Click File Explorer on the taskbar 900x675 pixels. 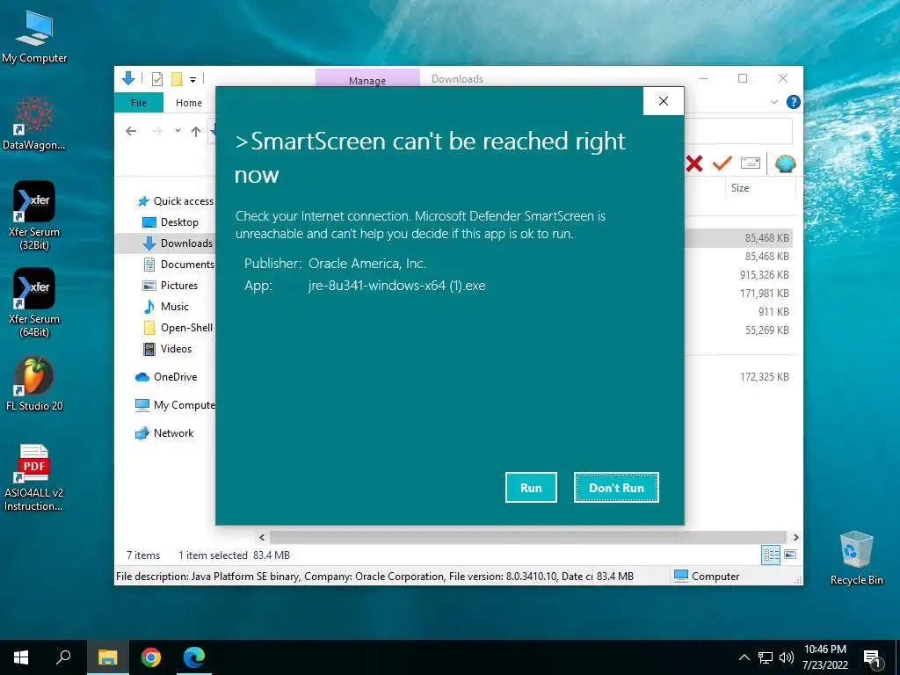click(x=107, y=657)
